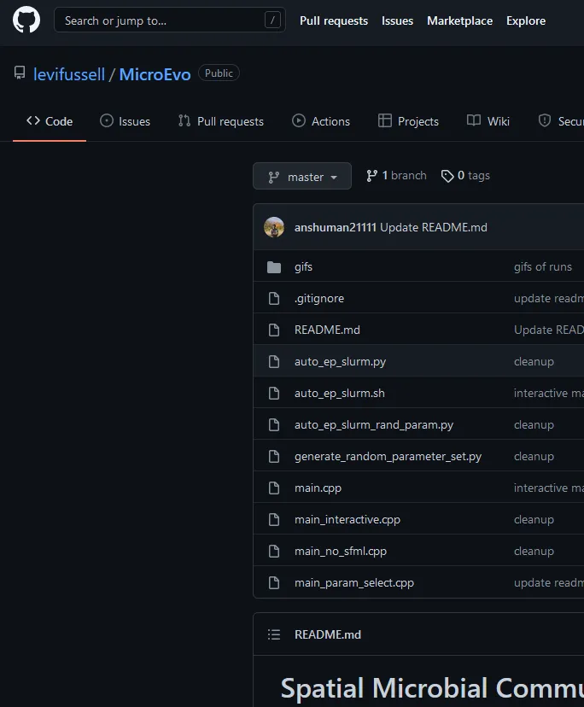The height and width of the screenshot is (707, 584).
Task: Click the tags icon showing 0 tags
Action: click(x=447, y=176)
